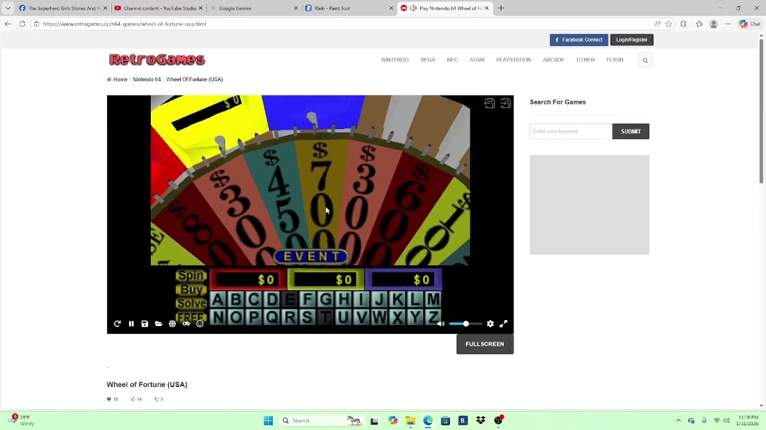
Task: Click the taskbar Search box
Action: coord(321,420)
